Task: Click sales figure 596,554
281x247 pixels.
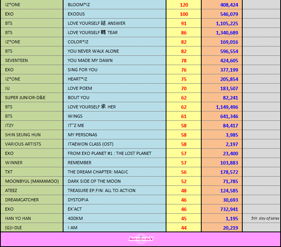Action: pos(229,51)
